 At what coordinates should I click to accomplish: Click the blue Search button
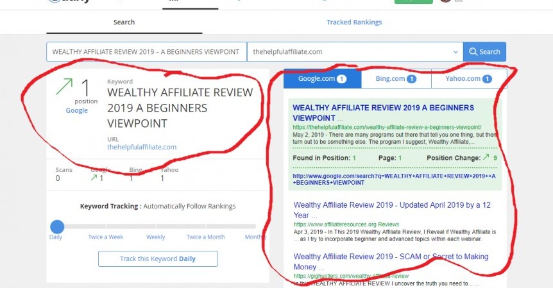484,52
